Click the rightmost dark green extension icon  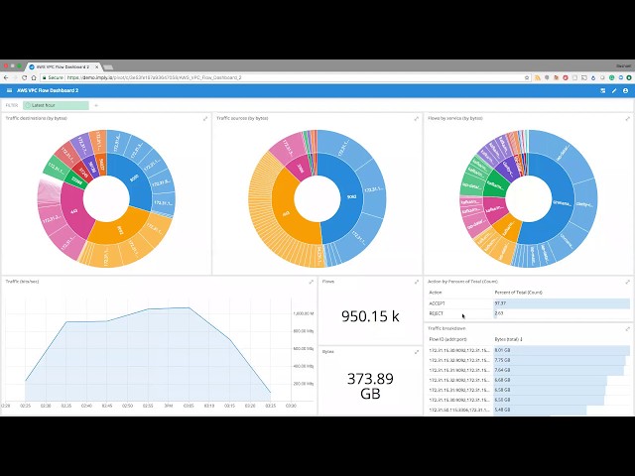pos(629,77)
